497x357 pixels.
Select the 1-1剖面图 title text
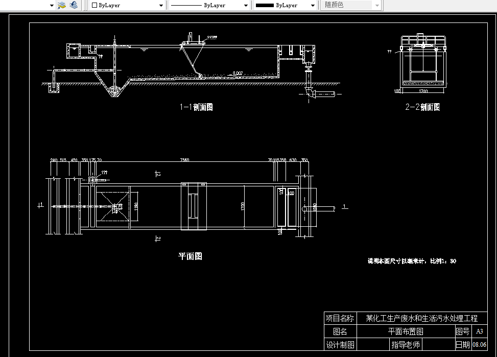pyautogui.click(x=196, y=107)
